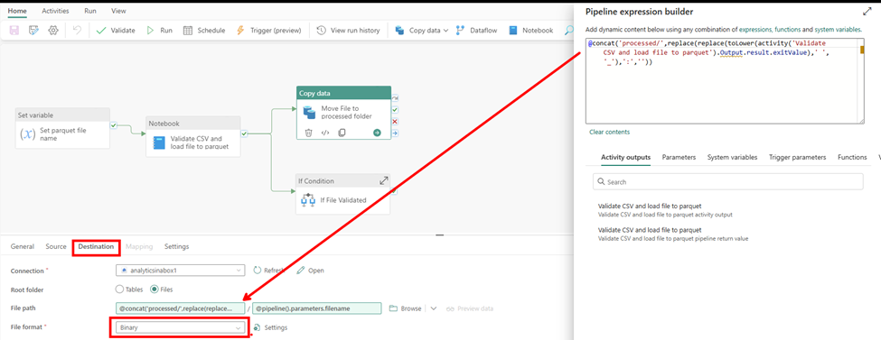Open the connection with Open button

tap(310, 271)
